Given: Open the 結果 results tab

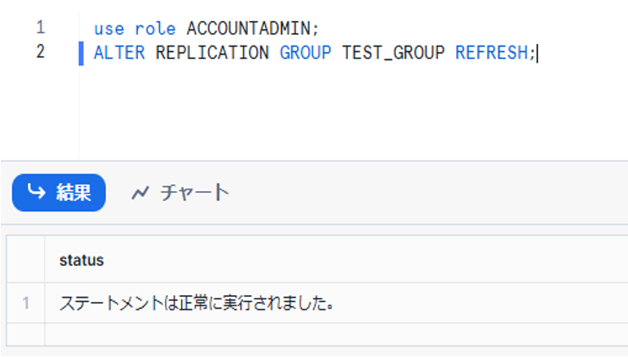Looking at the screenshot, I should point(58,192).
